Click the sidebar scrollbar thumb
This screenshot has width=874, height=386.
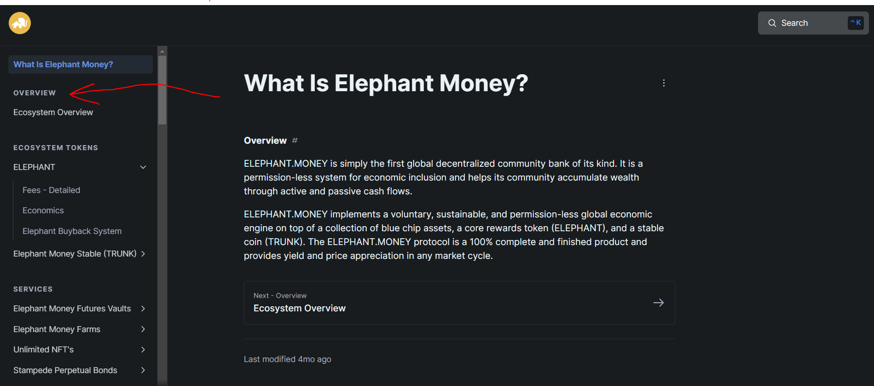[162, 90]
